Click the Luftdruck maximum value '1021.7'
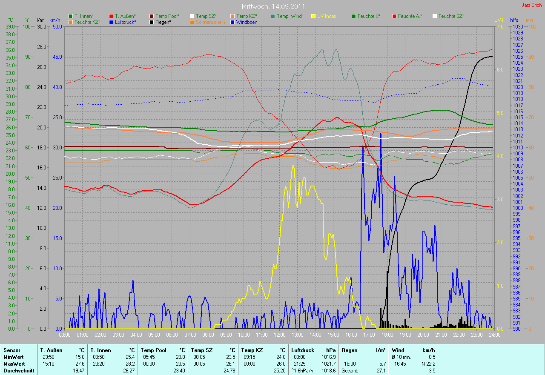Image resolution: width=545 pixels, height=375 pixels. pos(328,364)
